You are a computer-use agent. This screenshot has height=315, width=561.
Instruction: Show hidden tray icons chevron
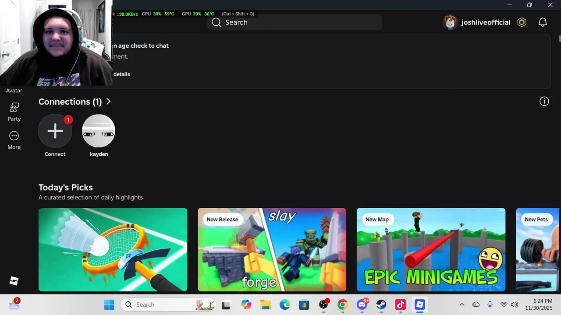coord(462,304)
